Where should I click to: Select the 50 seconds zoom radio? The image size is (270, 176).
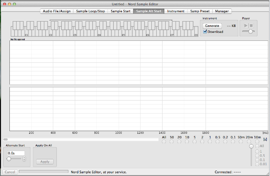click(x=171, y=141)
